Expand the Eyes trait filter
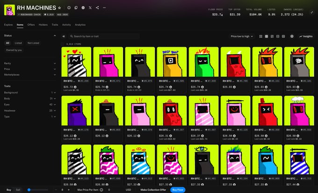The width and height of the screenshot is (318, 193). (x=30, y=105)
